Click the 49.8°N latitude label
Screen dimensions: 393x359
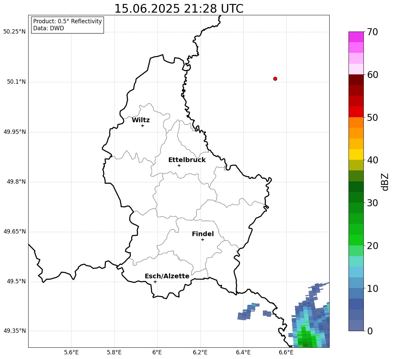[x=16, y=182]
